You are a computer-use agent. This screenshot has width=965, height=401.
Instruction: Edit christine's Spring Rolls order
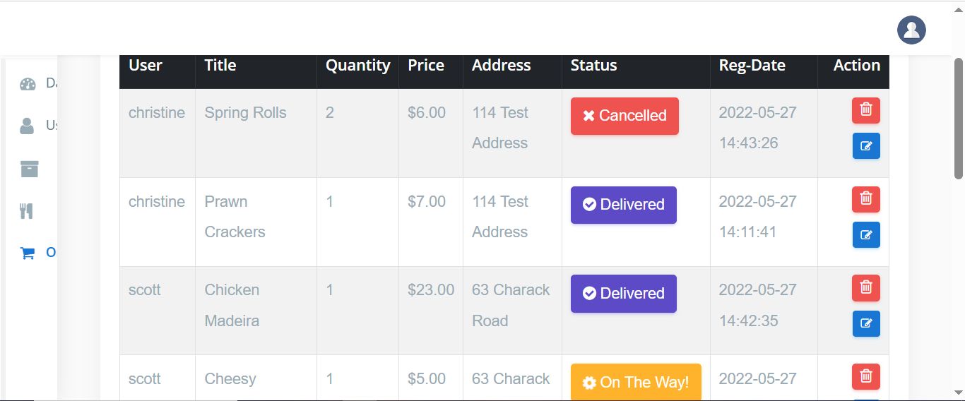866,146
